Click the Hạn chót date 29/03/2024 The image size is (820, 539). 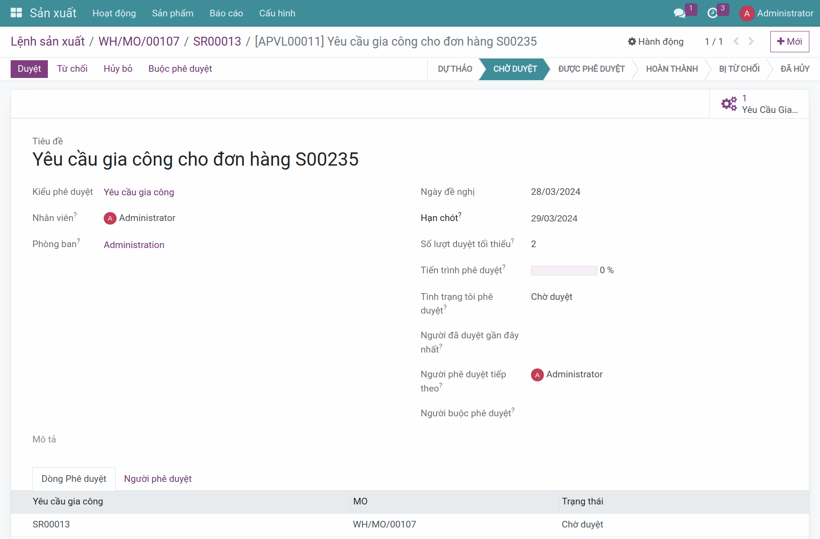(x=554, y=218)
